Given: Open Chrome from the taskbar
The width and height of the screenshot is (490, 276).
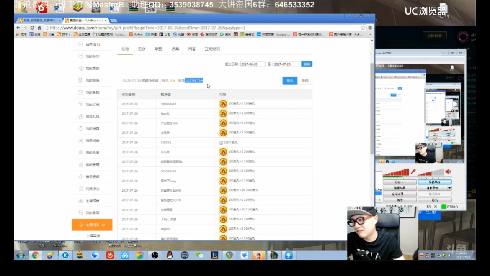Looking at the screenshot, I should tap(35, 255).
